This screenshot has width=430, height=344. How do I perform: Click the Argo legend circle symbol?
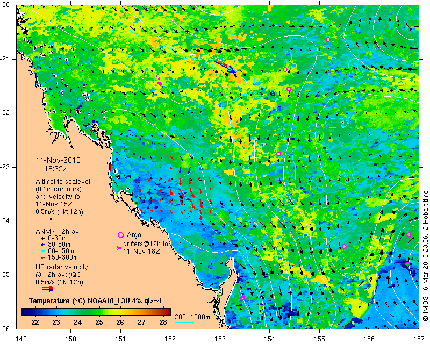(120, 235)
